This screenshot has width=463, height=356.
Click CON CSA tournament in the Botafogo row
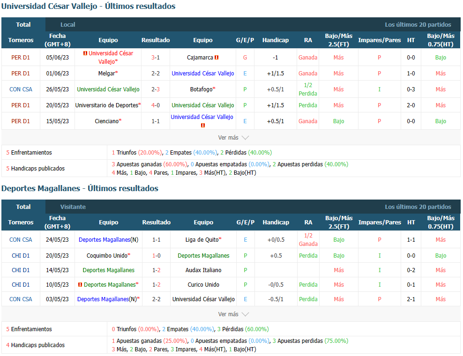tap(21, 89)
